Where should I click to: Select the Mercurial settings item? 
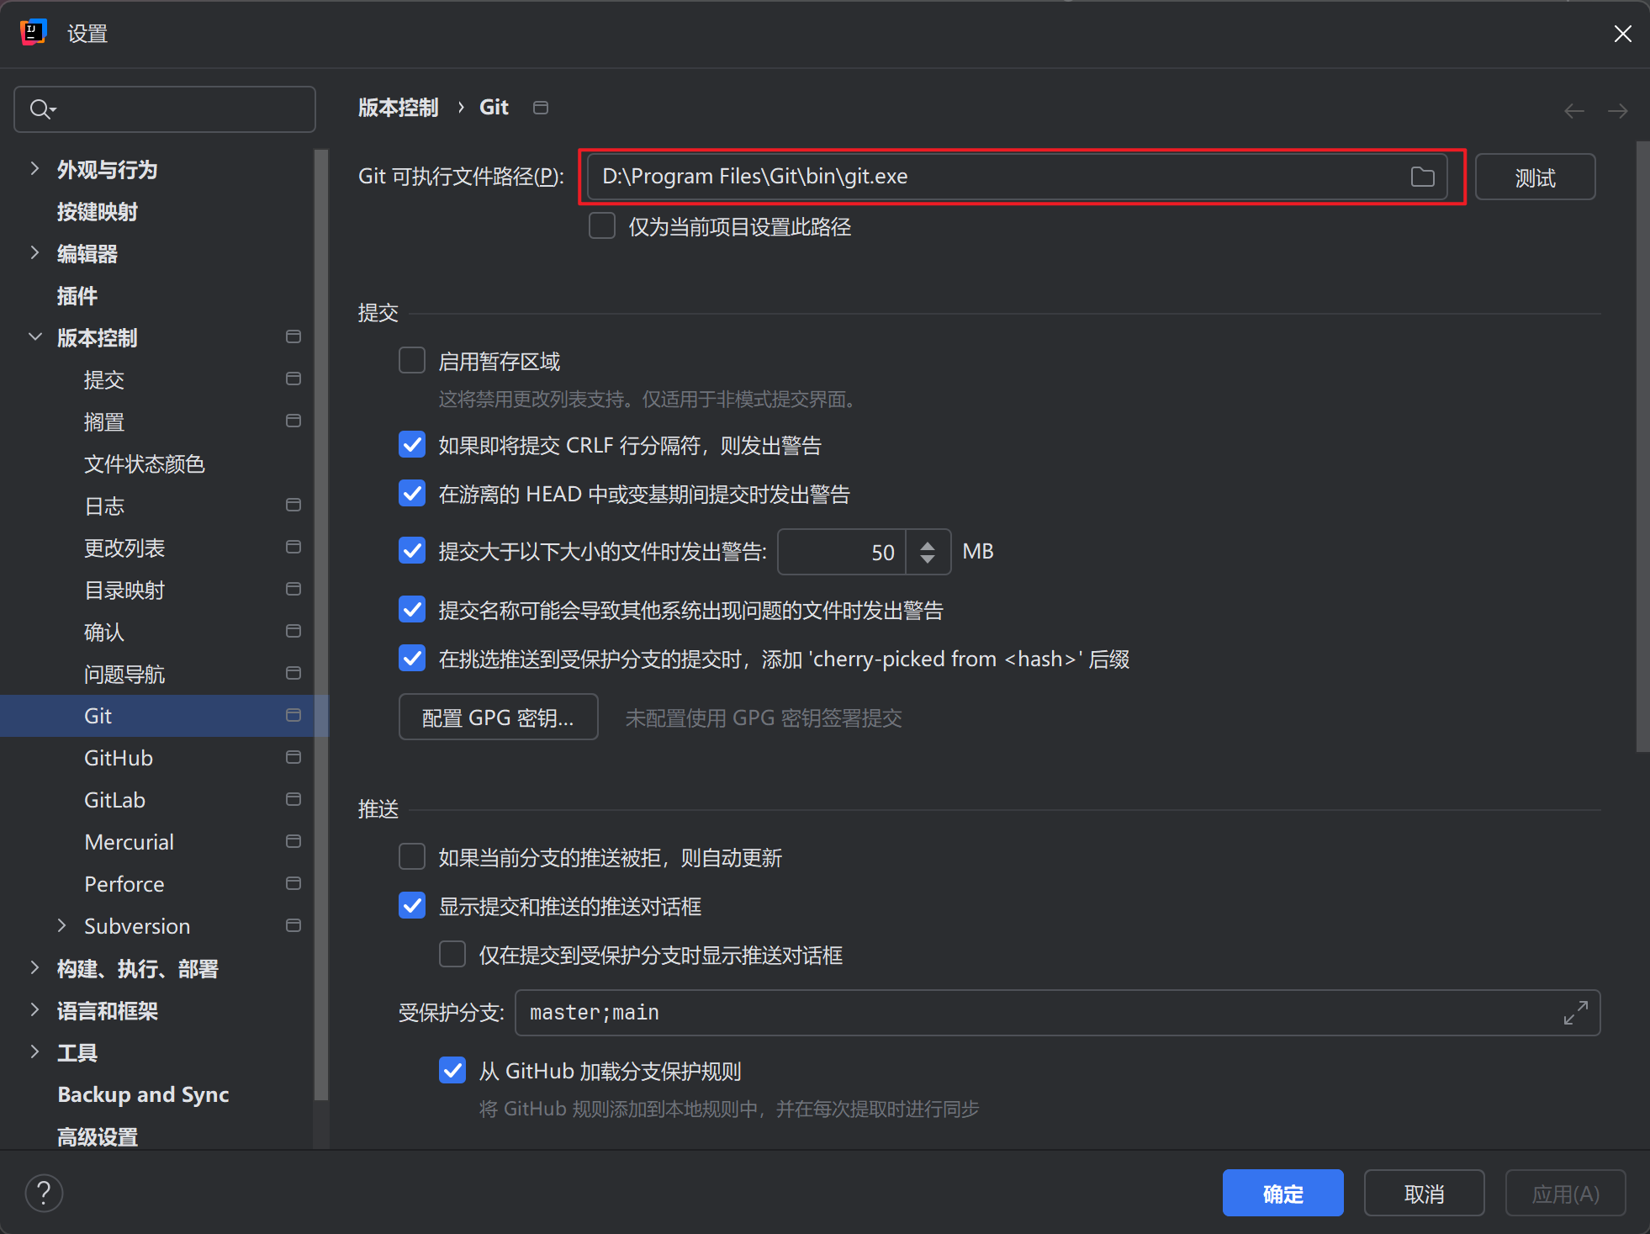129,842
